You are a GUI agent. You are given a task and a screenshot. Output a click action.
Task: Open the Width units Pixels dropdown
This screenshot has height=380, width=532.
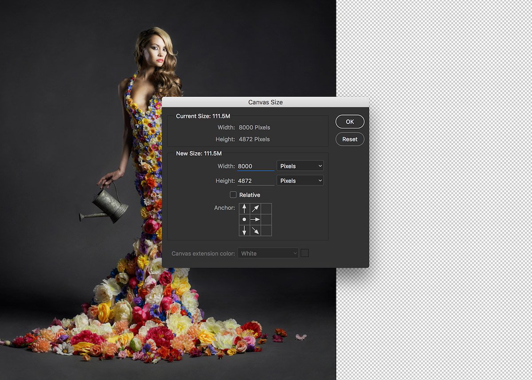(300, 165)
